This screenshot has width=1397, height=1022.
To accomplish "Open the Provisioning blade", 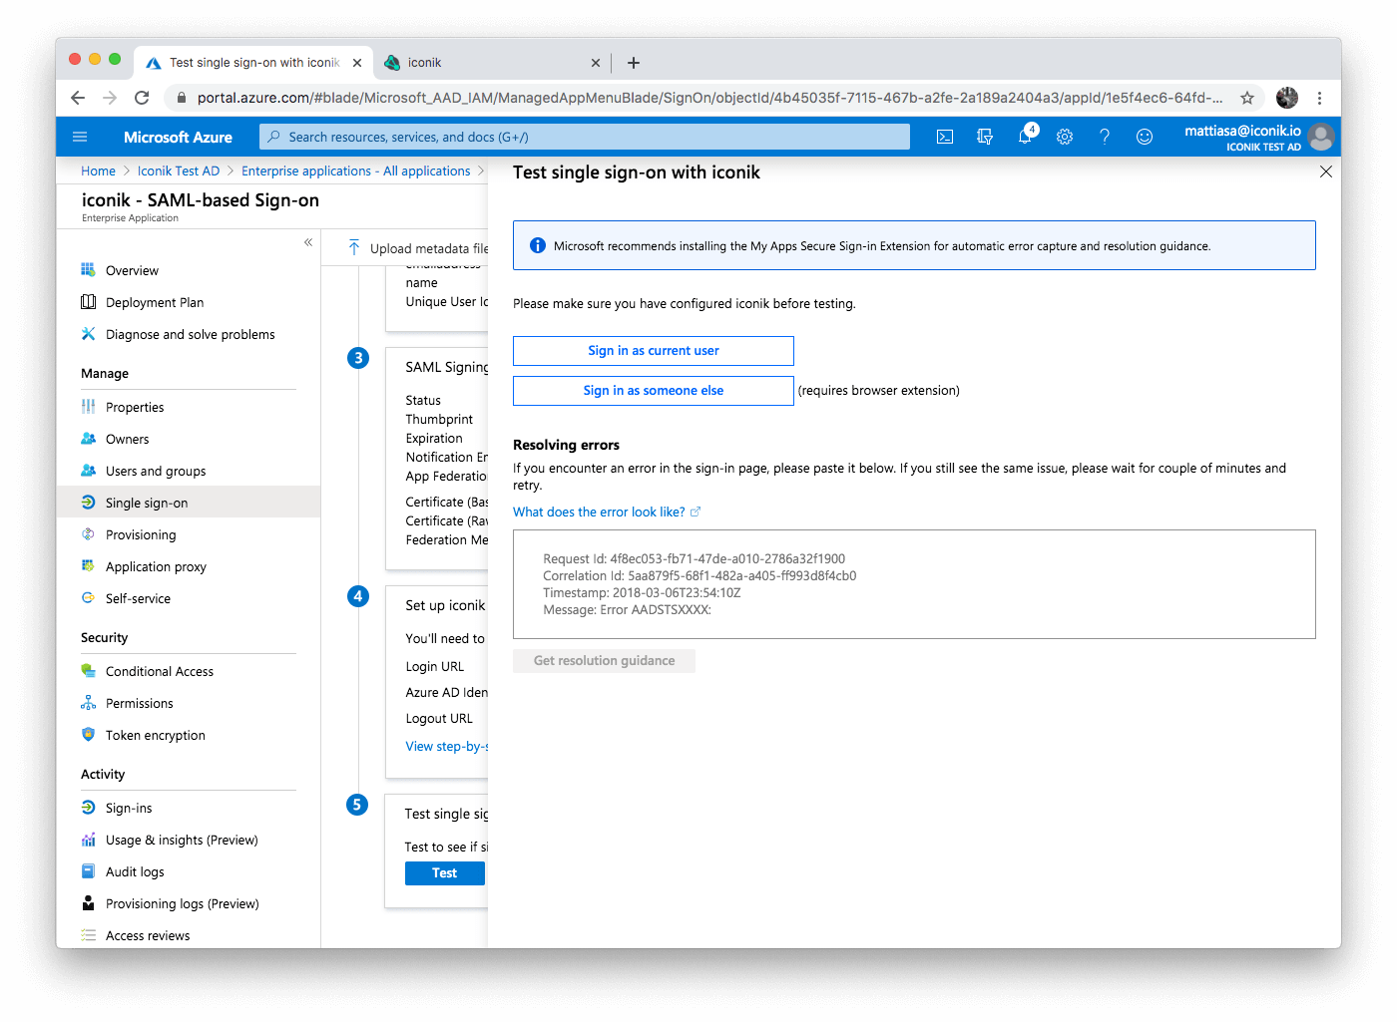I will click(x=142, y=534).
